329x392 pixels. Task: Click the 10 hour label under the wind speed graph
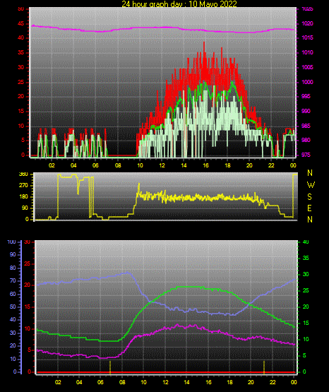click(140, 165)
